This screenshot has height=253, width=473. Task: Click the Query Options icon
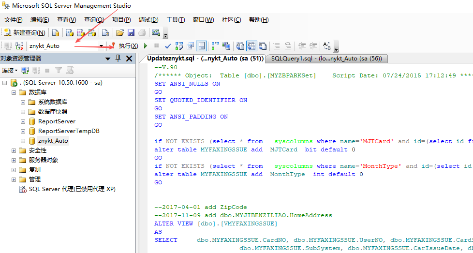[190, 46]
